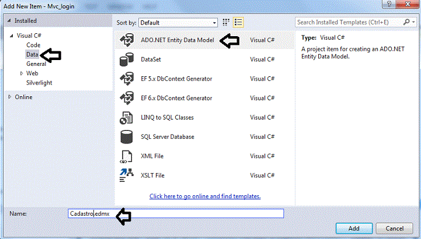Viewport: 421px width, 239px height.
Task: Select the Code category
Action: click(33, 45)
